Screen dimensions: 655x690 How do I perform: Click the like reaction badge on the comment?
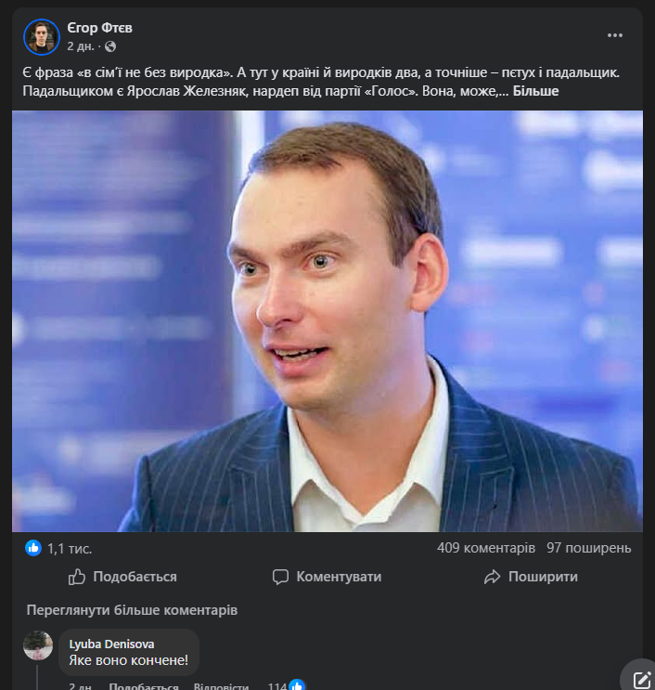tap(297, 686)
